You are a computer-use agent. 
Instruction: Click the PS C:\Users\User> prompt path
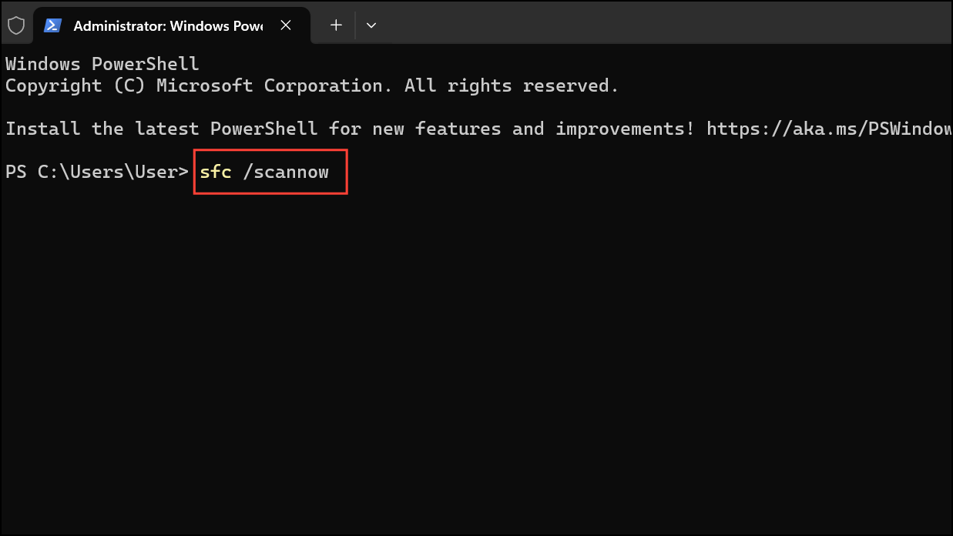click(x=96, y=172)
